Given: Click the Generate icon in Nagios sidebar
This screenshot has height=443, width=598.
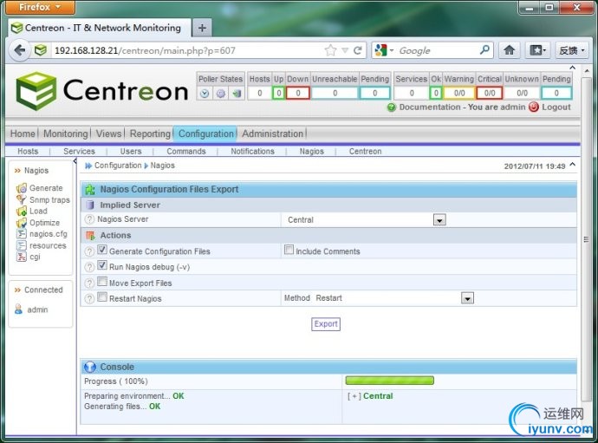Looking at the screenshot, I should (x=22, y=188).
